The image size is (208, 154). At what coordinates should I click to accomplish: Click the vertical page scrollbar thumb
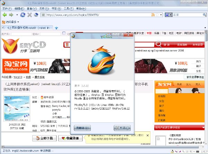pos(206,37)
